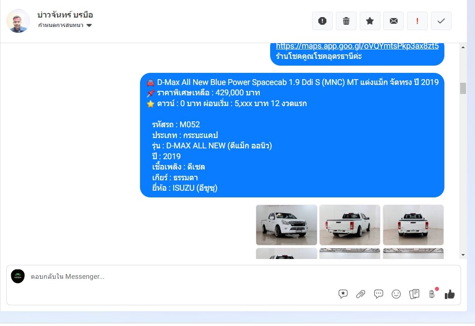
Task: Click the ยี่ห้อ : ISUZU line
Action: coord(185,188)
